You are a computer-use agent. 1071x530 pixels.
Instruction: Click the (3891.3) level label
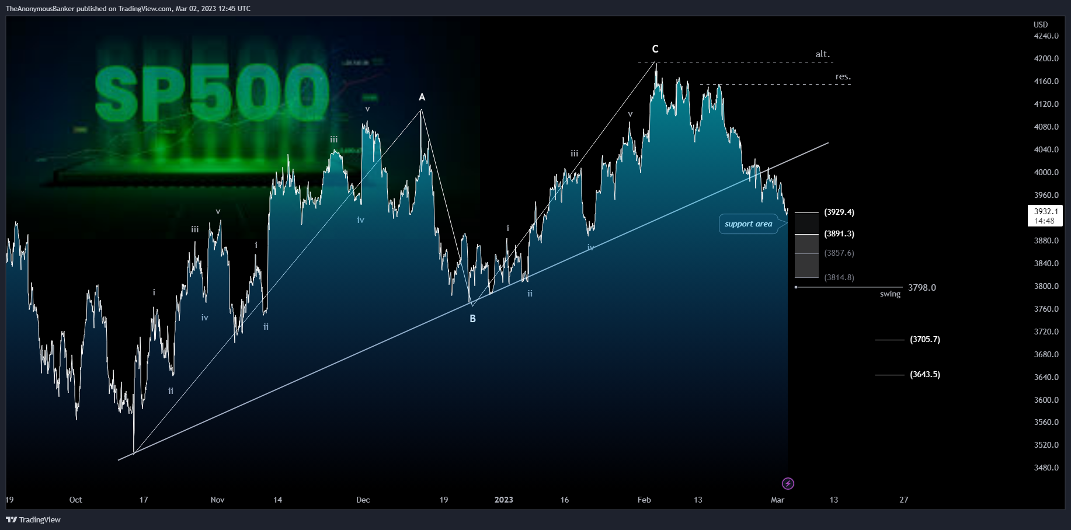839,233
